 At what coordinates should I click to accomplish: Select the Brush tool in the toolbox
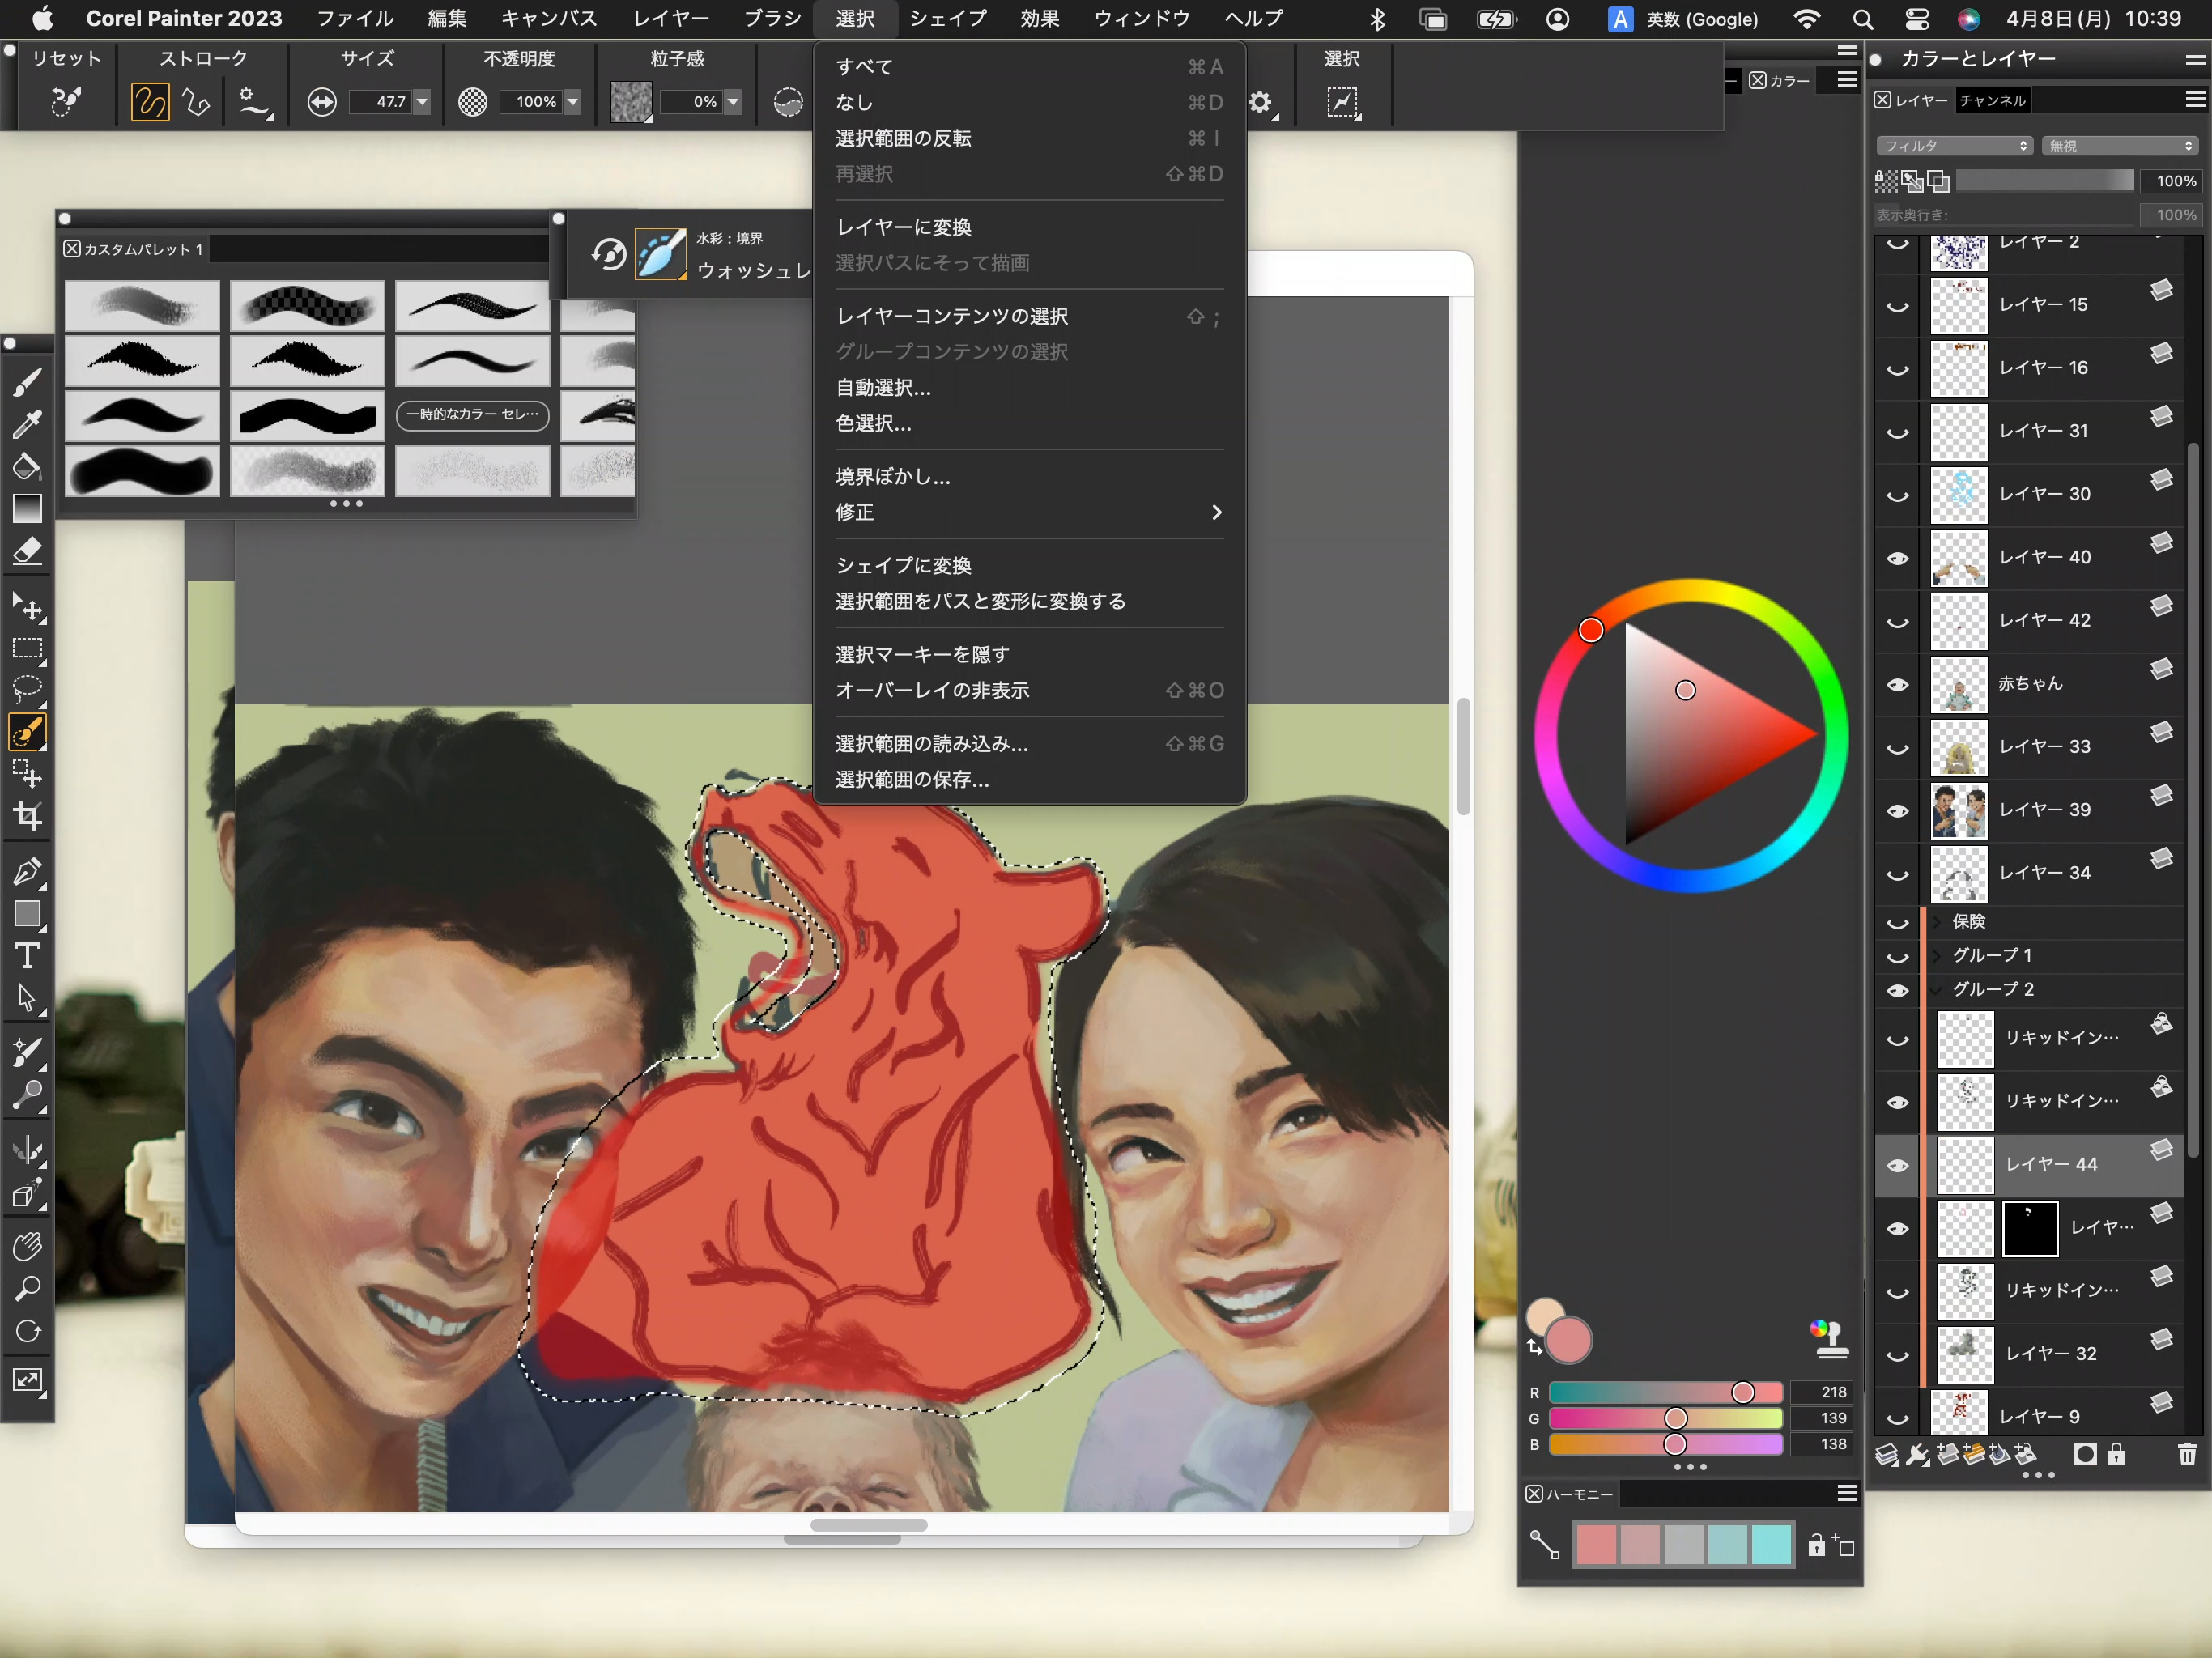click(27, 381)
